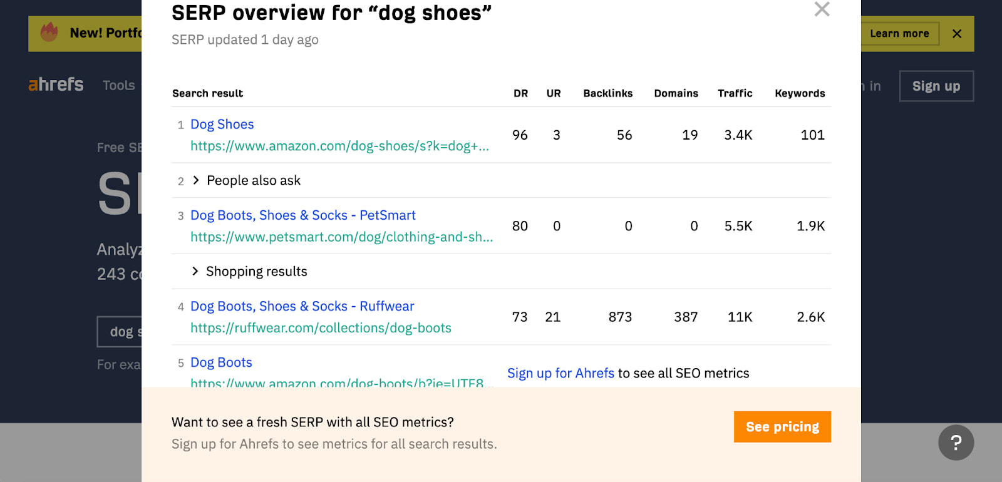Click the Keywords column header
Screen dimensions: 1002x482
(800, 93)
